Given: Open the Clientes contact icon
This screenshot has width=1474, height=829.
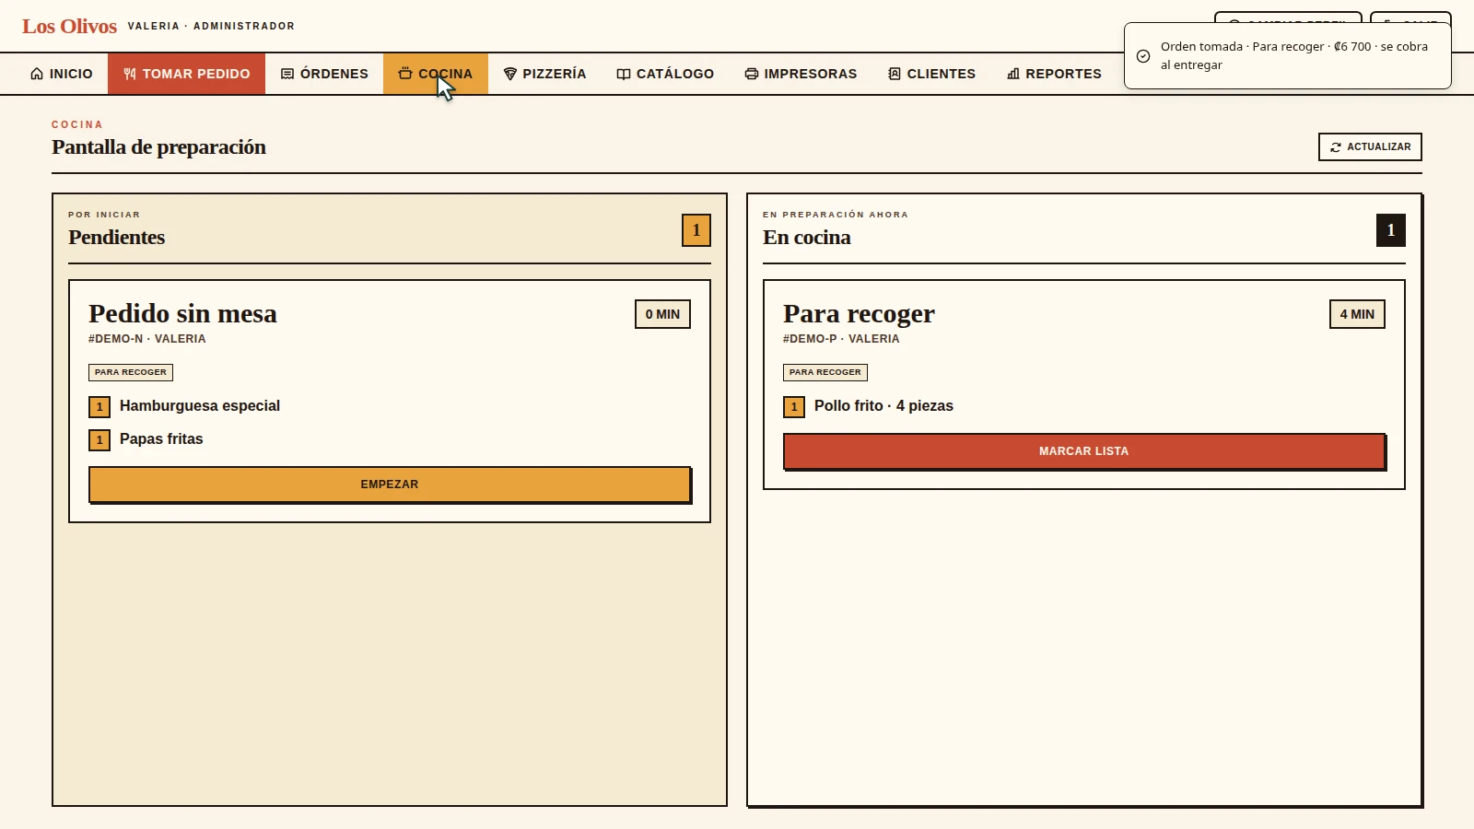Looking at the screenshot, I should click(895, 74).
